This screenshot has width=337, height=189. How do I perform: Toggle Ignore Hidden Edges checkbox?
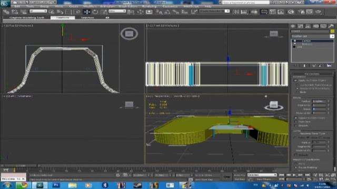(296, 118)
